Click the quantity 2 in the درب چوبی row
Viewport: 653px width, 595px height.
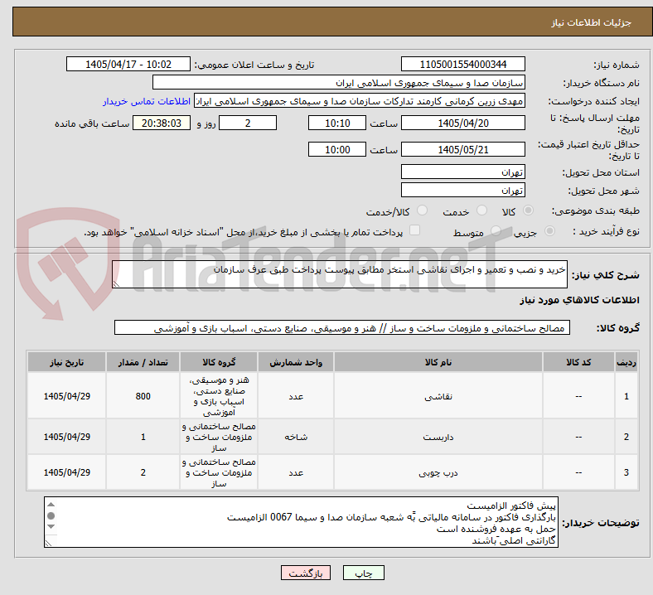(x=143, y=472)
